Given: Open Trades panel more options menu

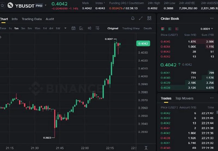Looking at the screenshot, I should click(212, 98).
